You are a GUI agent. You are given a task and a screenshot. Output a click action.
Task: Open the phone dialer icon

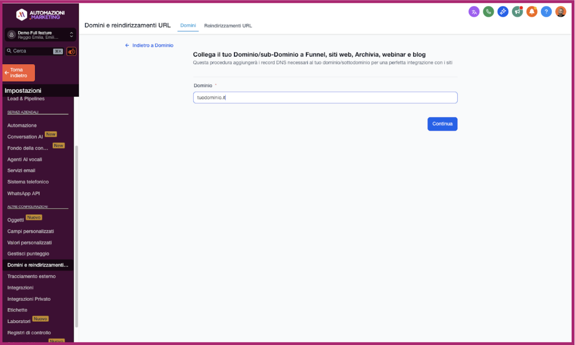tap(488, 11)
